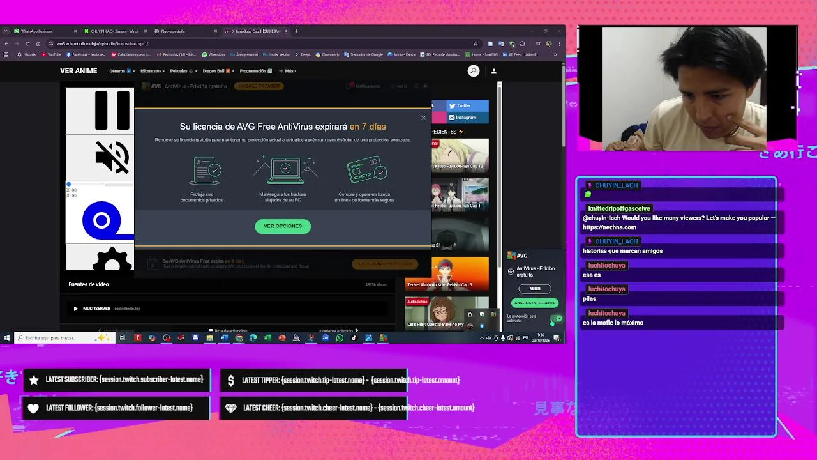Open the Historial bookmark

click(x=27, y=54)
